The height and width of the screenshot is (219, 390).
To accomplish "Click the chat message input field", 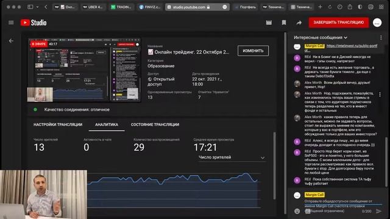I will click(x=343, y=206).
